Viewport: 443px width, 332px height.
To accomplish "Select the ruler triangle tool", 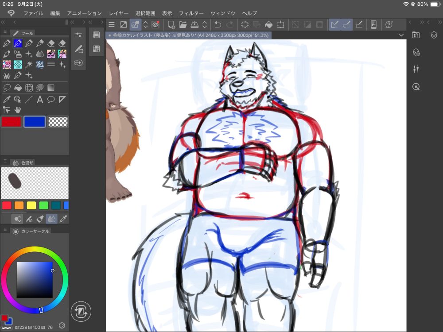I will coord(62,99).
